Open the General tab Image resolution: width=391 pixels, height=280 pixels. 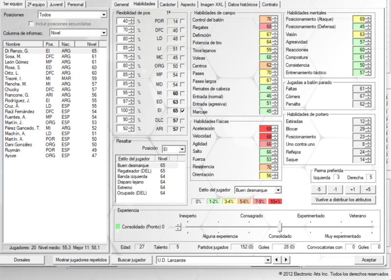coord(121,4)
